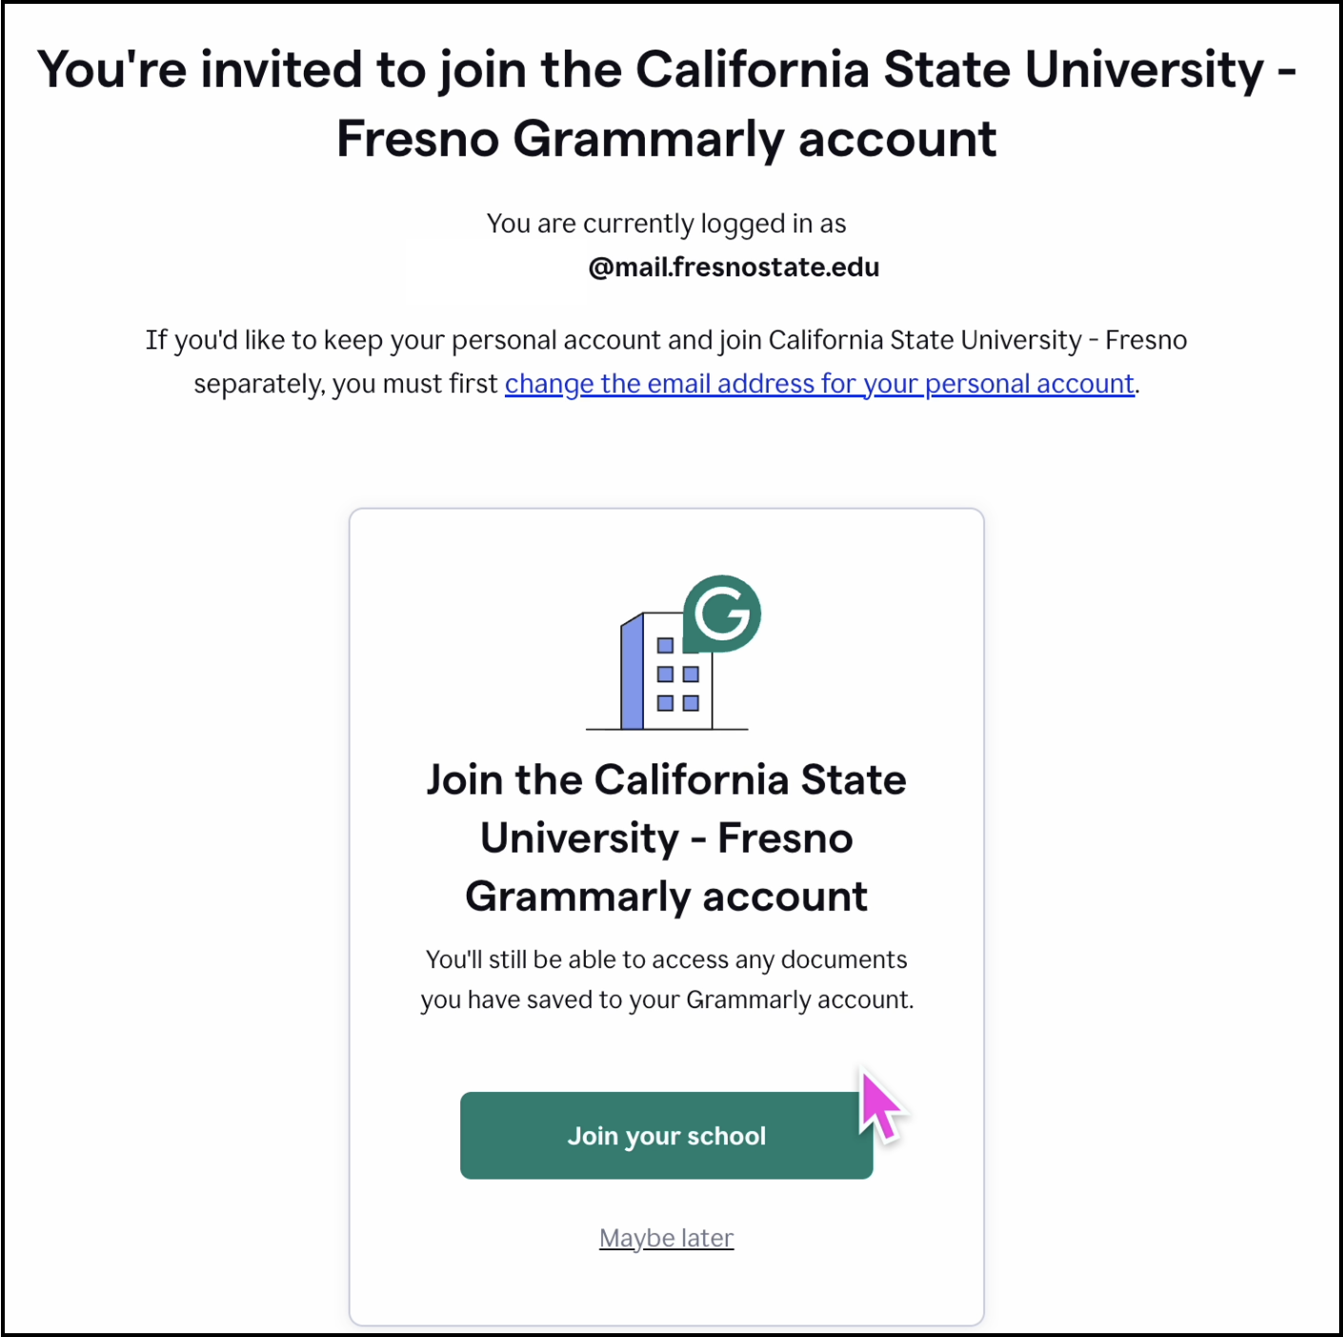Click the documents access description text
This screenshot has width=1343, height=1337.
(666, 979)
